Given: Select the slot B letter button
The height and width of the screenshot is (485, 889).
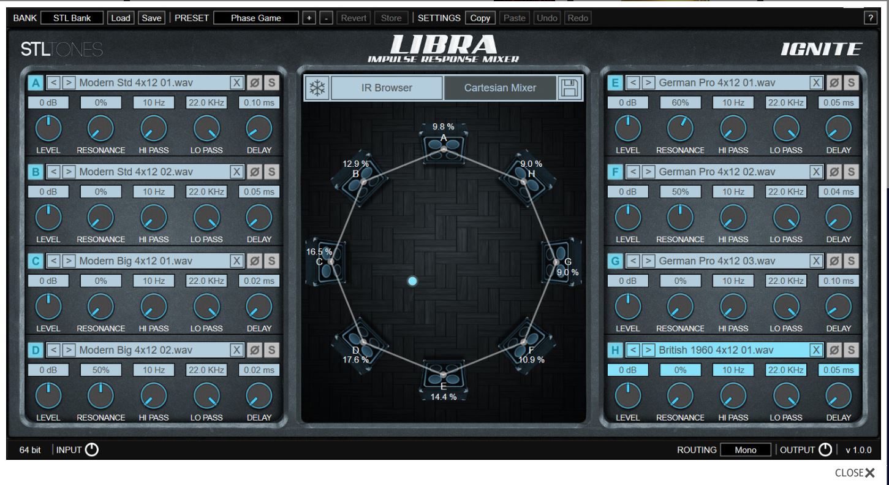Looking at the screenshot, I should point(36,172).
